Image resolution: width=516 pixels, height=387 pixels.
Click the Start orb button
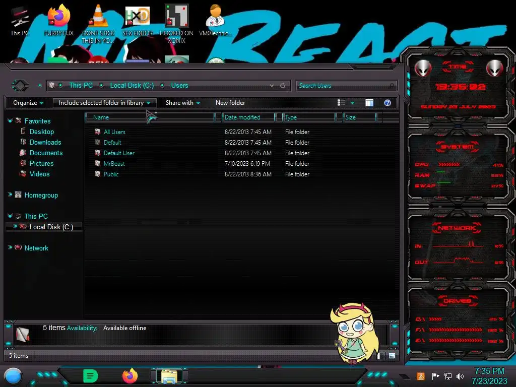[x=13, y=376]
